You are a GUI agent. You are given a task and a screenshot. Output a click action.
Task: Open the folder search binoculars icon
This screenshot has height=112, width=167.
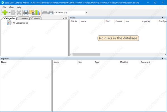32,13
